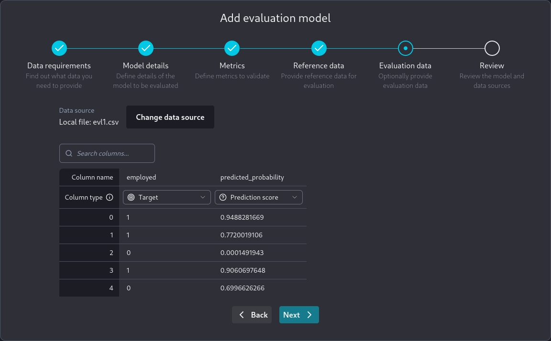
Task: Click the Review step empty circle
Action: [492, 48]
